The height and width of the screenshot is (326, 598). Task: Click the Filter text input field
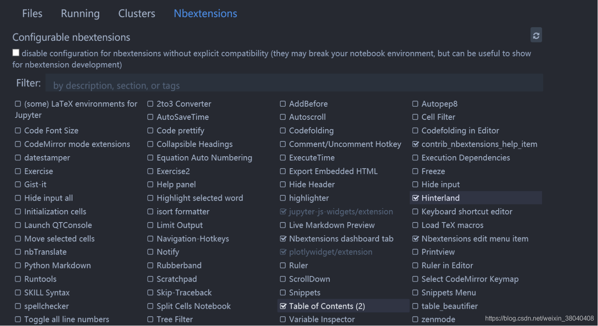[294, 85]
